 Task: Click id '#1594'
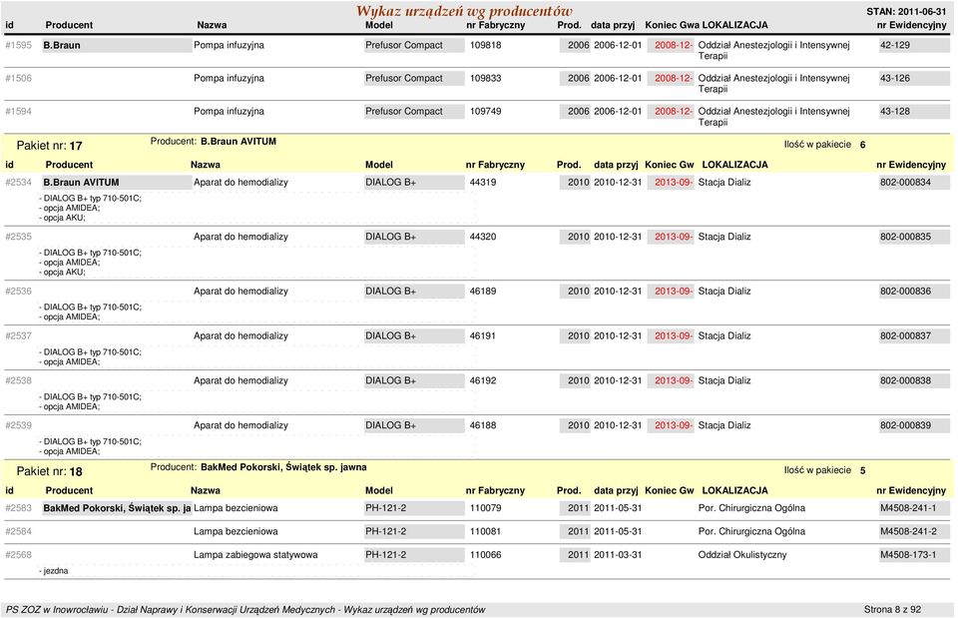click(18, 111)
